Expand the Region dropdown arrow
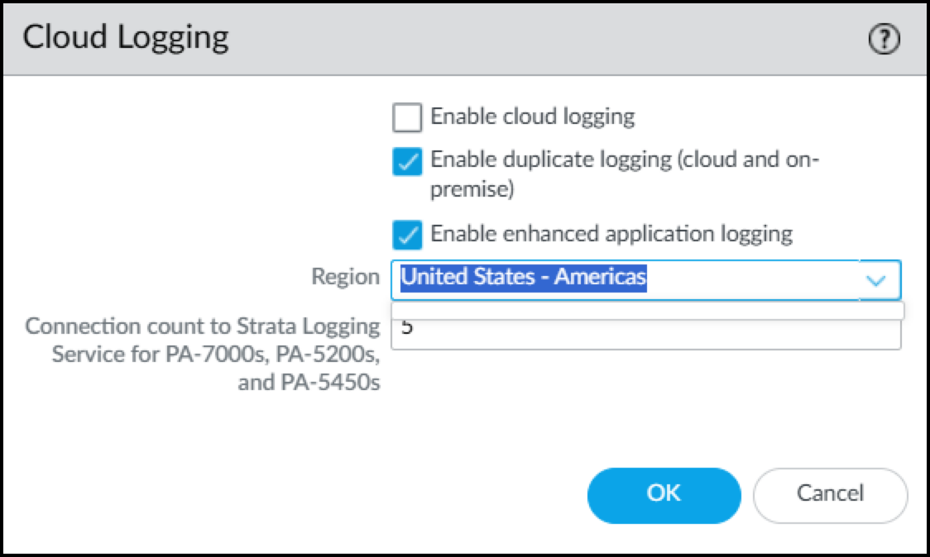Screen dimensions: 930x557 (875, 279)
